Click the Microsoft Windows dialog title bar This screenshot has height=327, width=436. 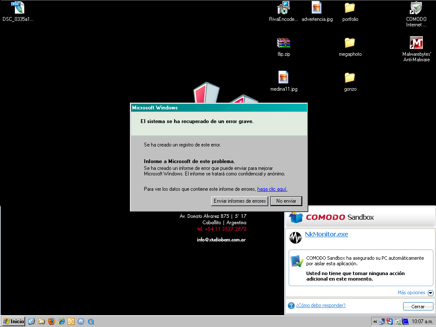[x=219, y=108]
